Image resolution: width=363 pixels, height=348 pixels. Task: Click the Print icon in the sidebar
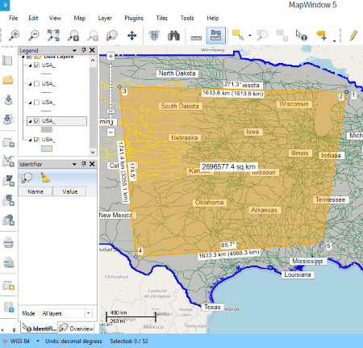(x=8, y=242)
